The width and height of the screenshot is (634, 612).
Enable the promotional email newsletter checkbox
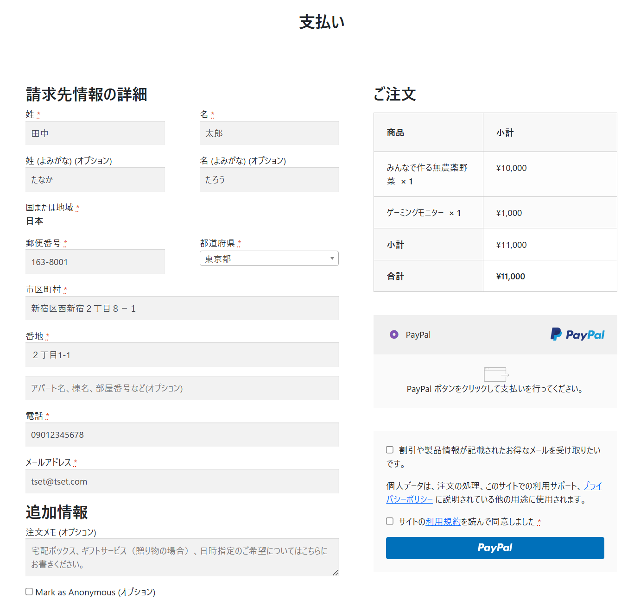pos(390,450)
